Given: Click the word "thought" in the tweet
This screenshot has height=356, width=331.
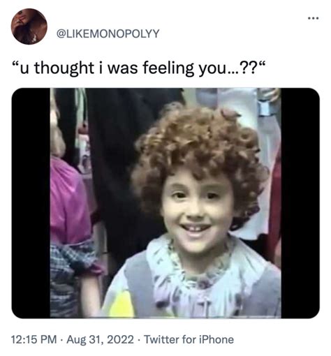Looking at the screenshot, I should click(x=64, y=69).
